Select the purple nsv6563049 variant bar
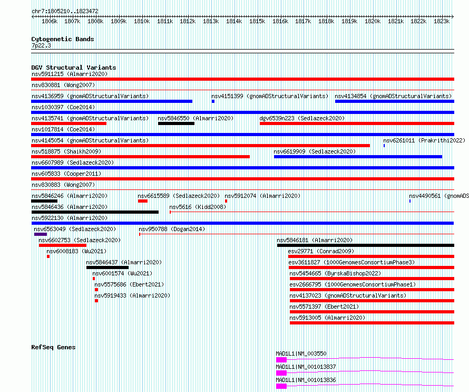Screen dimensions: 469x392 (x=41, y=234)
